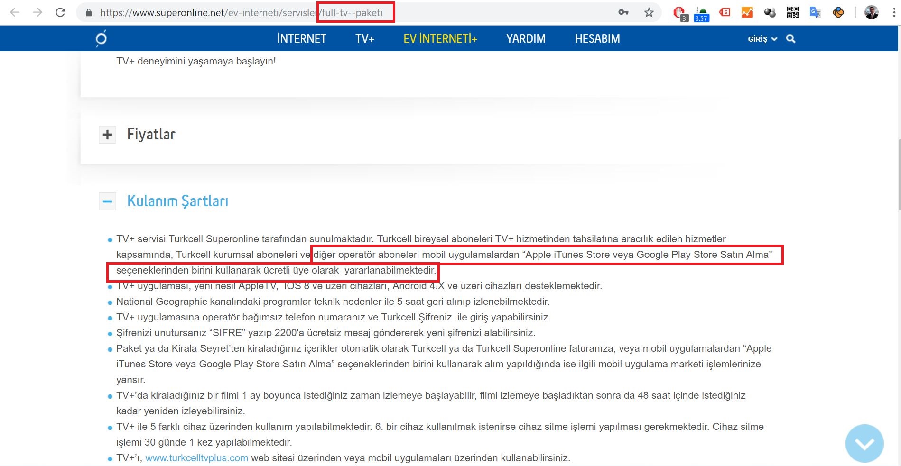Click the page vertical scrollbar
The image size is (901, 466).
click(x=899, y=175)
